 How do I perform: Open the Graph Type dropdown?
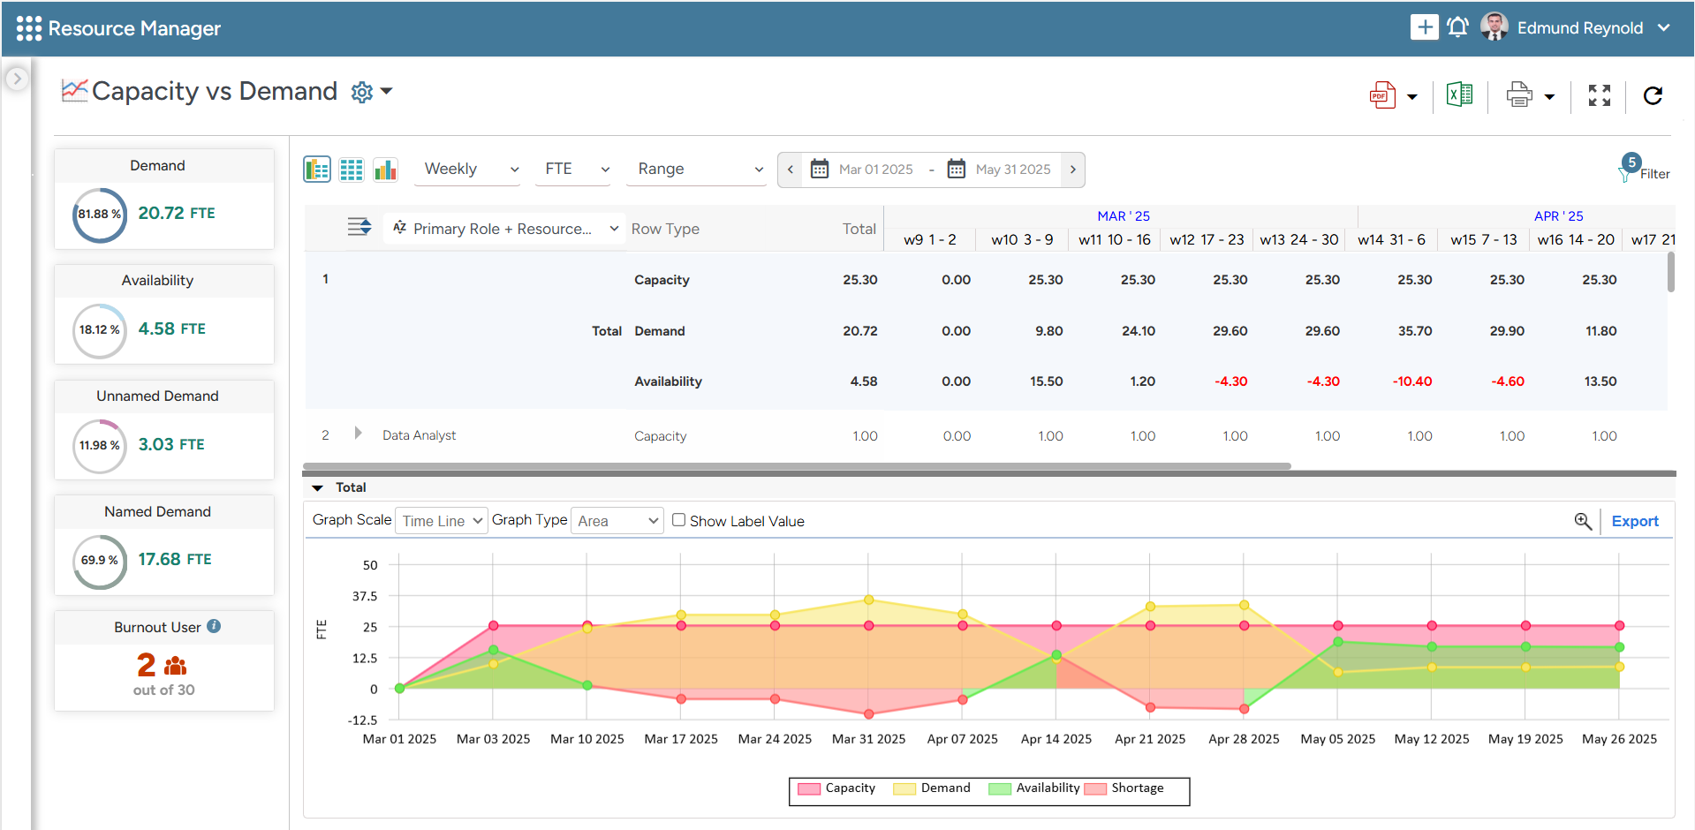point(617,521)
